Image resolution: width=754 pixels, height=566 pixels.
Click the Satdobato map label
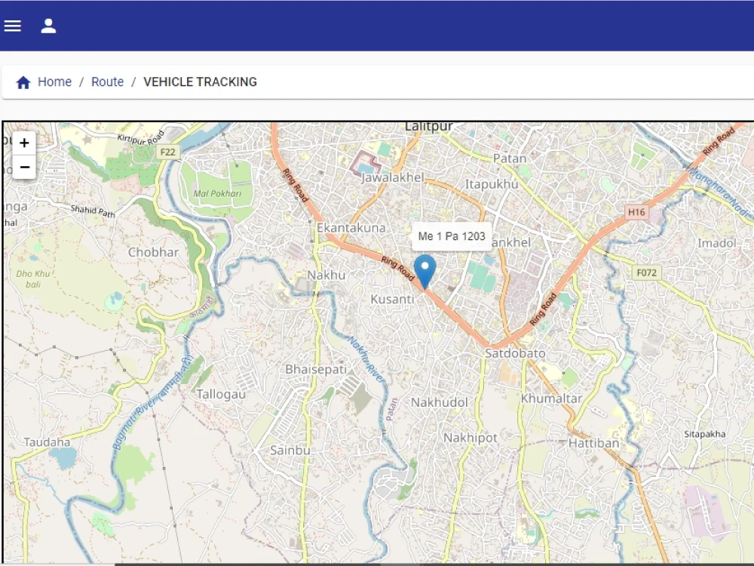[515, 353]
